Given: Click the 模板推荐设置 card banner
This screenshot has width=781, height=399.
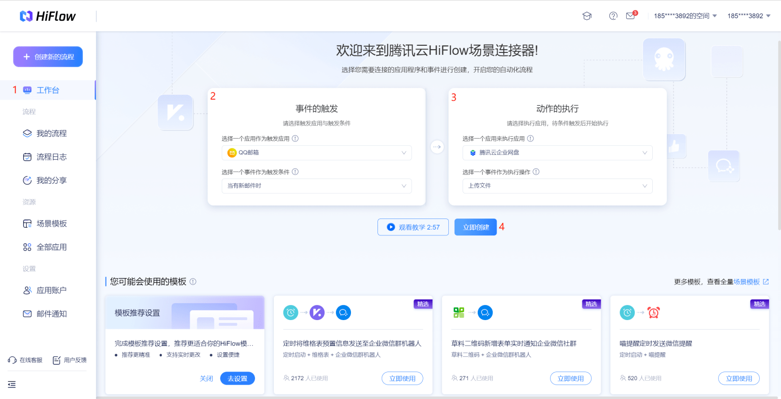Looking at the screenshot, I should (185, 313).
